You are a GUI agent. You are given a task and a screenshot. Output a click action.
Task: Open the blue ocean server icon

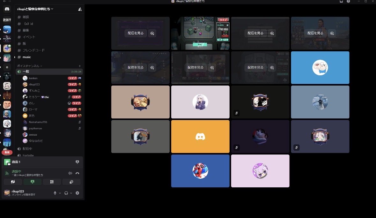[7, 30]
